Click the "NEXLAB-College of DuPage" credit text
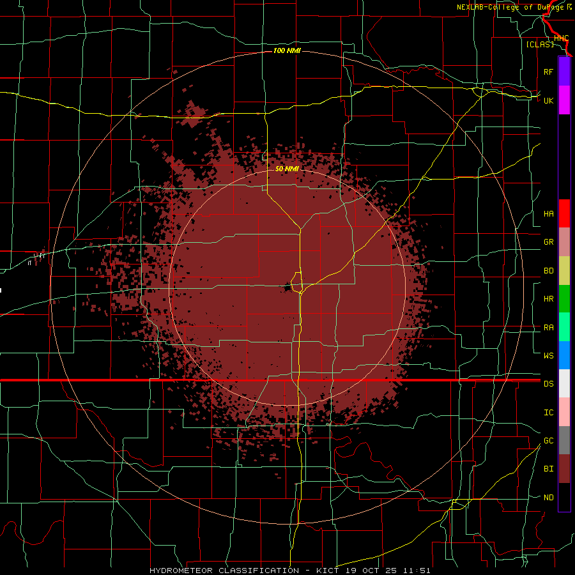 point(511,7)
